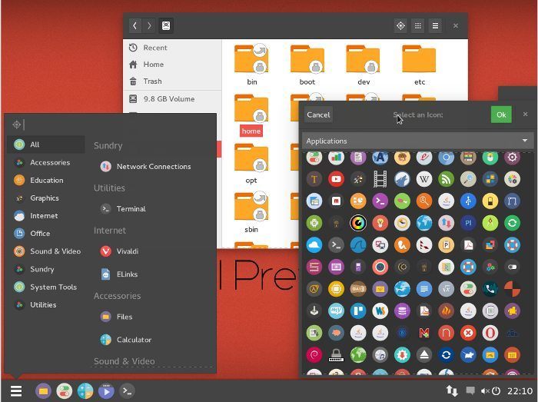This screenshot has width=538, height=402.
Task: Open Trash in the sidebar
Action: tap(173, 81)
